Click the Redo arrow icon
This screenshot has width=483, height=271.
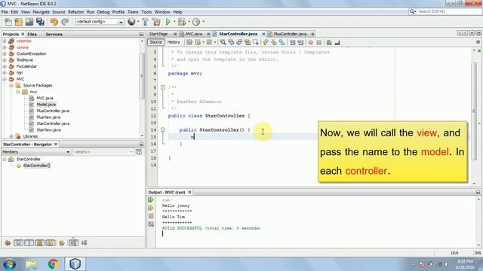pyautogui.click(x=65, y=22)
